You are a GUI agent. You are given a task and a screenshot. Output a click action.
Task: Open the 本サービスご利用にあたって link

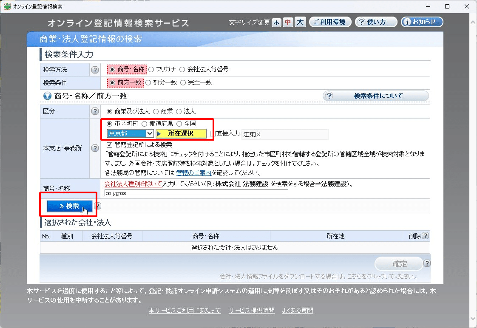tap(185, 311)
